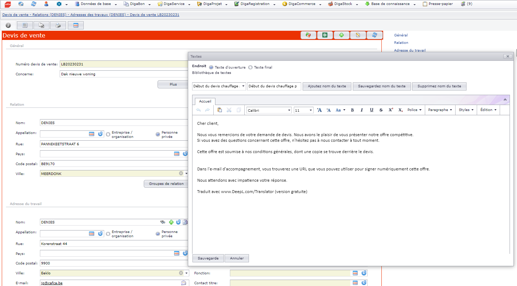Click the cut scissors icon in editor
517x286 pixels.
(x=229, y=110)
